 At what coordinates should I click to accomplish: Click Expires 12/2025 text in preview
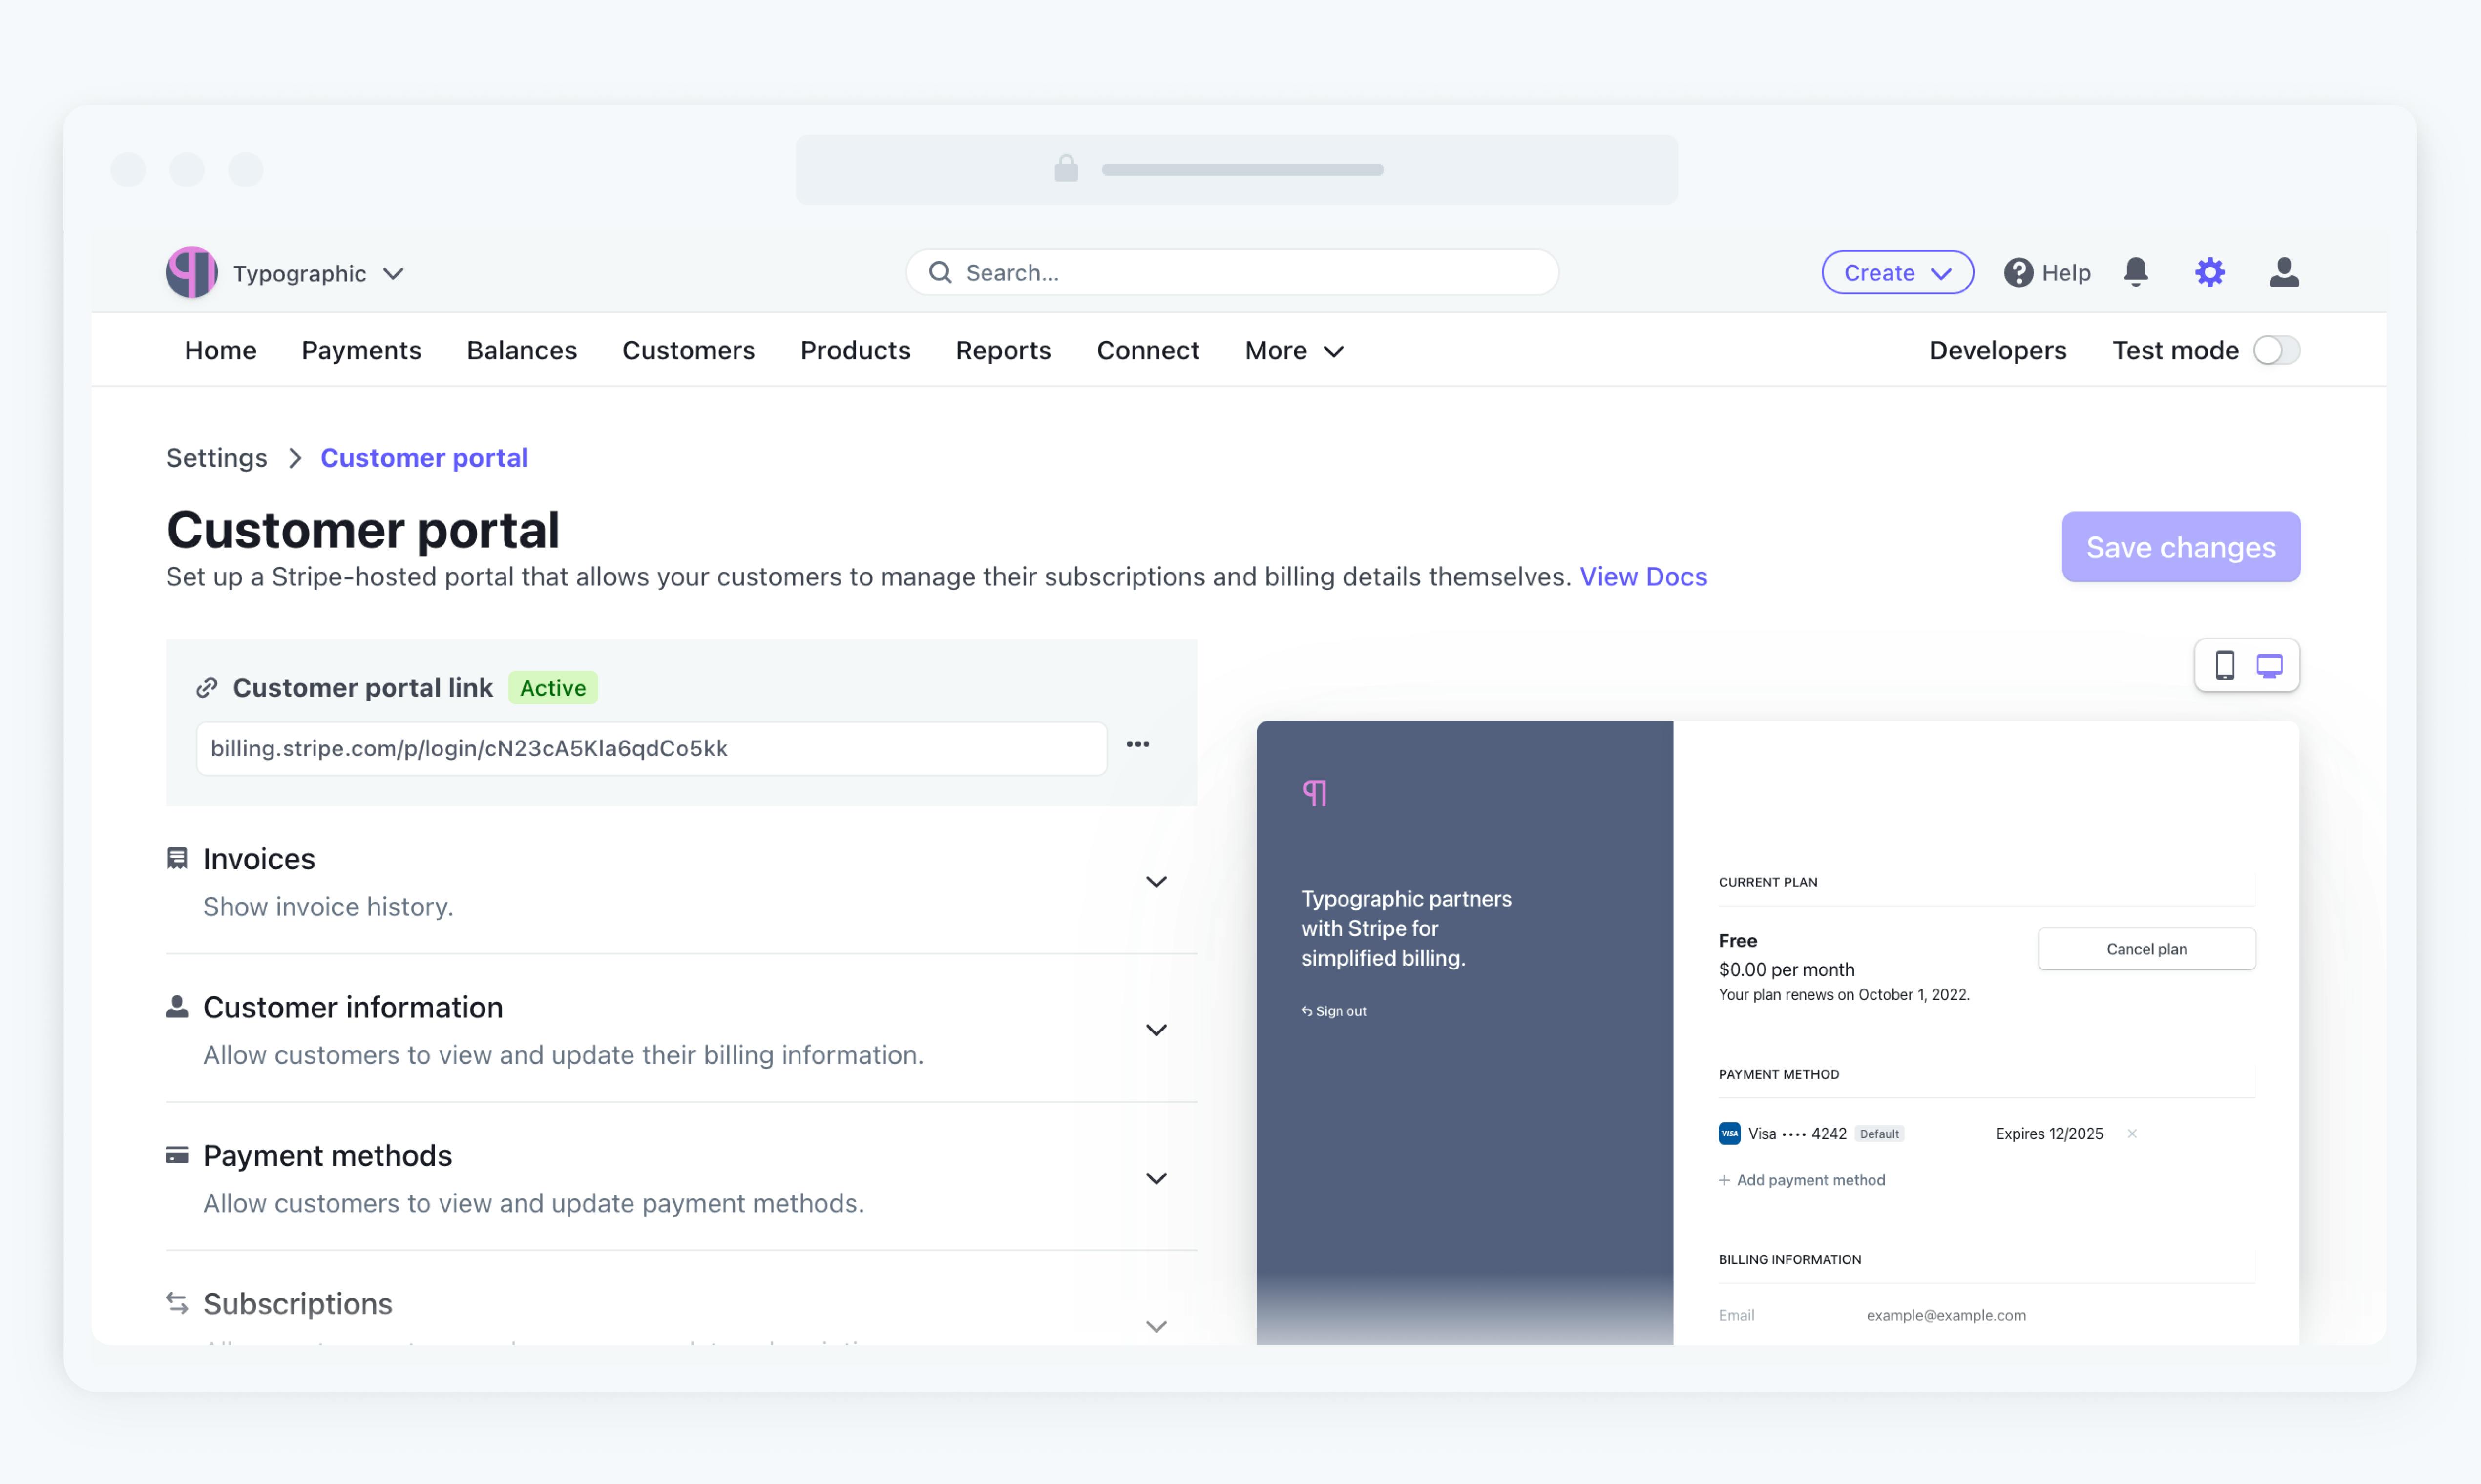(2049, 1133)
